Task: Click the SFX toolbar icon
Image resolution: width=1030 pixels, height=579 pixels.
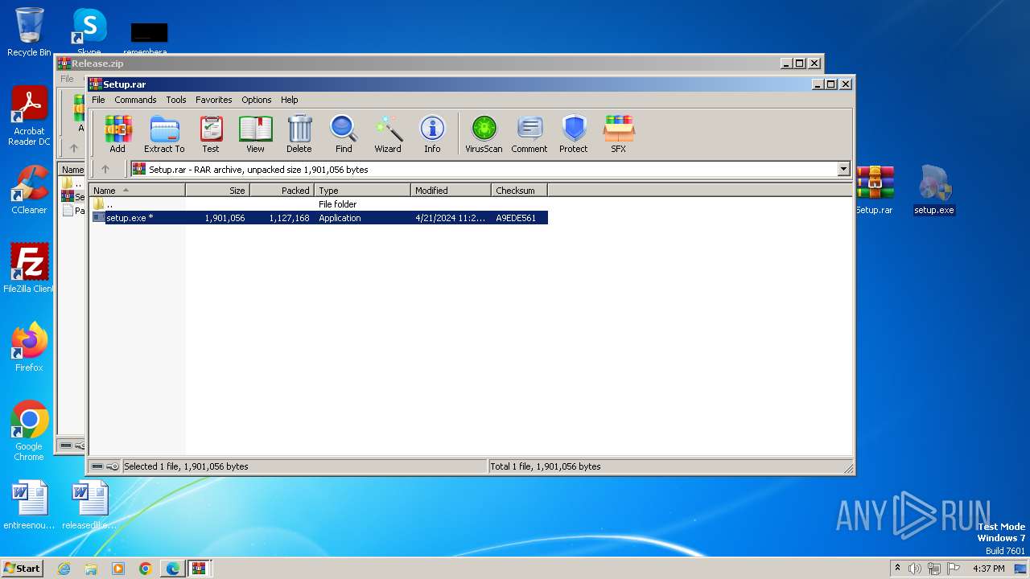Action: point(619,133)
